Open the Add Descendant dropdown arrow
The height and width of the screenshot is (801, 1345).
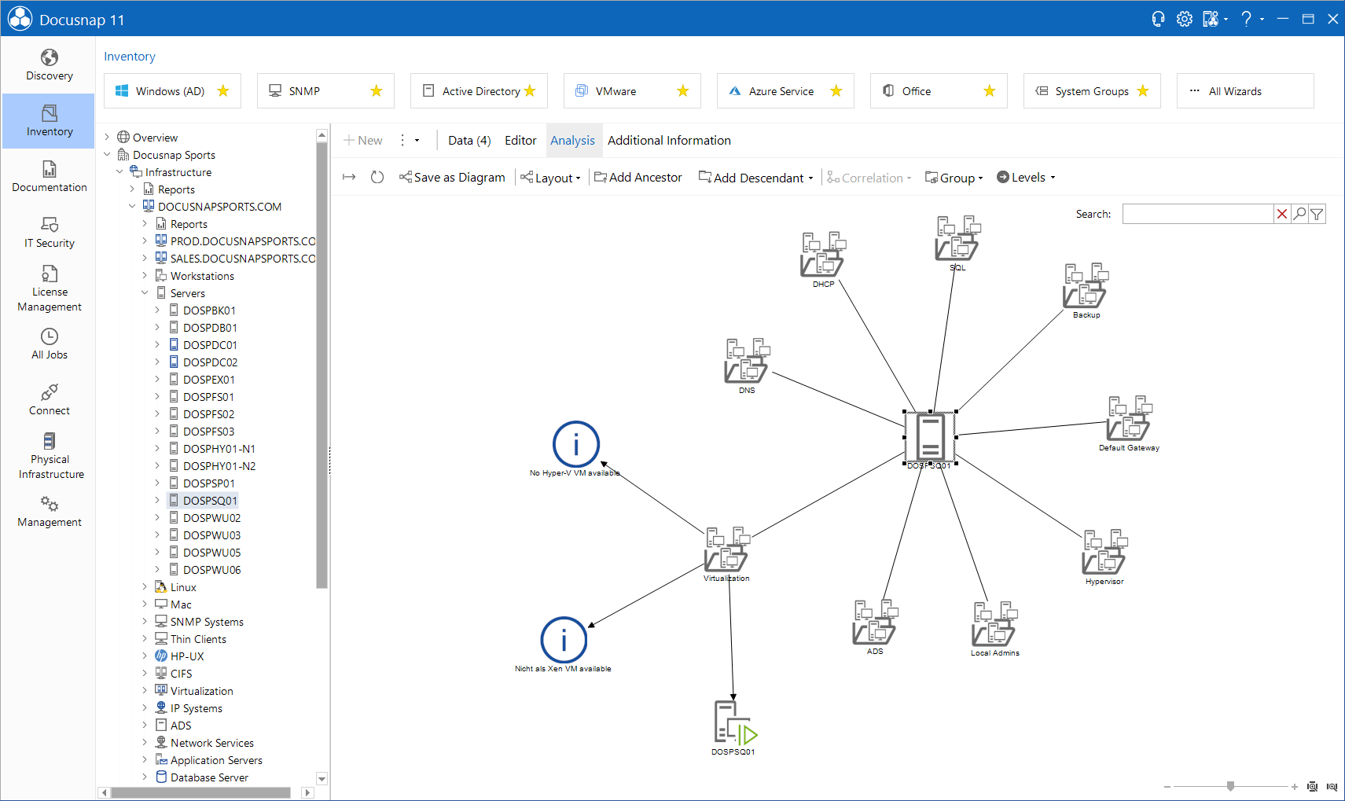click(x=810, y=178)
